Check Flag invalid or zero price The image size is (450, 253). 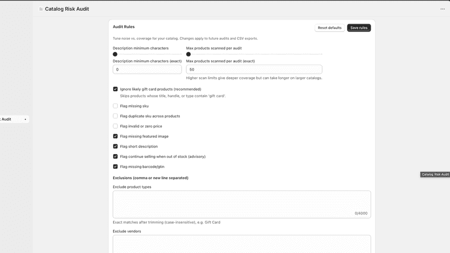[115, 126]
